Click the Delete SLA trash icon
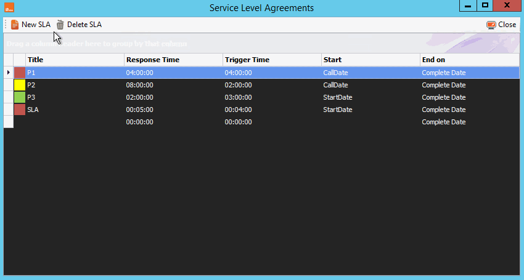The image size is (524, 280). (60, 25)
